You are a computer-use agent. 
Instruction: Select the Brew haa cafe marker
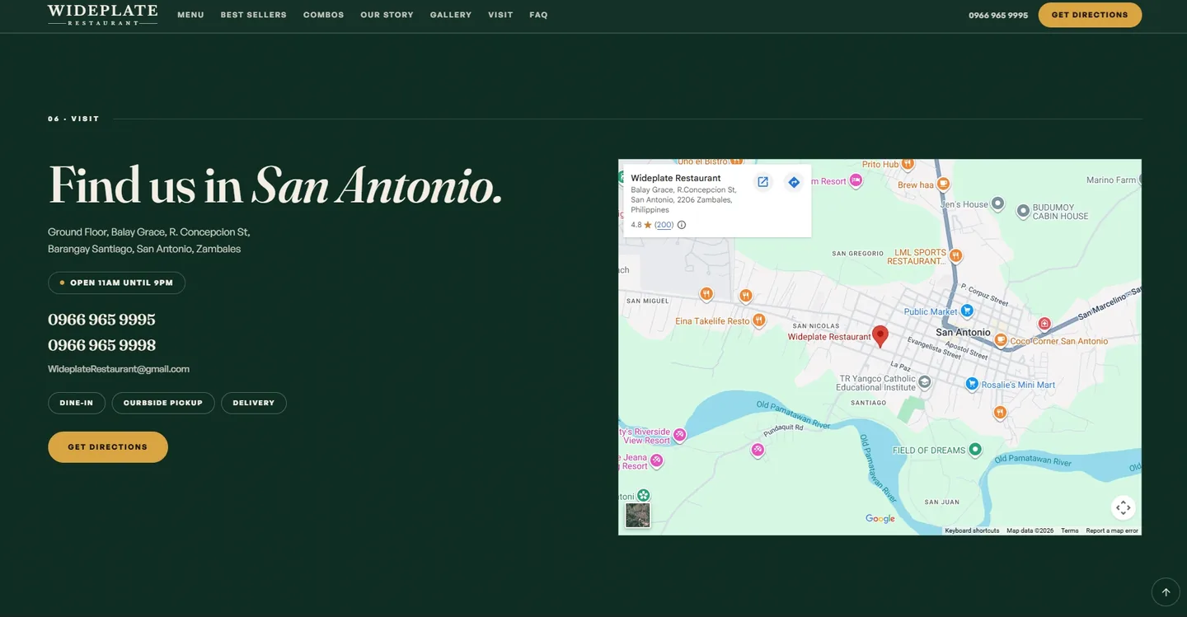944,185
